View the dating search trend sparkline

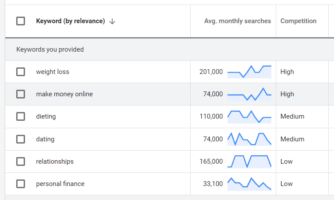point(249,139)
